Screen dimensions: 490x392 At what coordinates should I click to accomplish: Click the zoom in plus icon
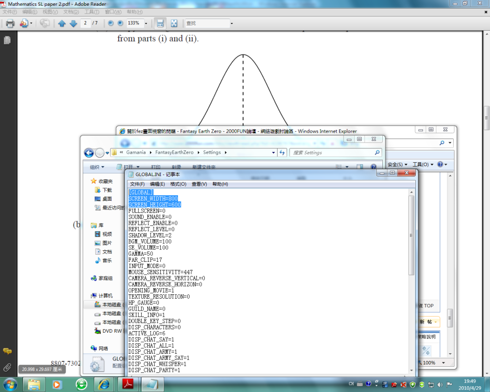[x=120, y=23]
